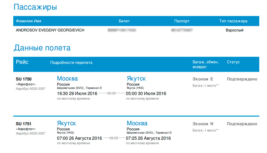
Task: Select the Рейс column header
Action: pos(22,62)
